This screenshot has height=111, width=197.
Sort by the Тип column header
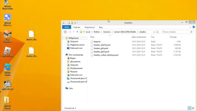click(x=153, y=37)
